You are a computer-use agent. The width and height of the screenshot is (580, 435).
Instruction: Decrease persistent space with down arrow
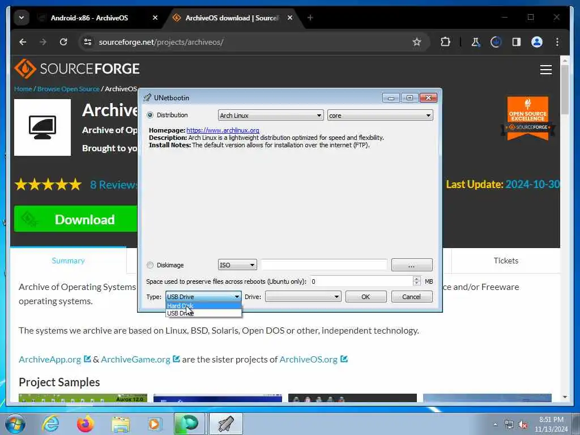(x=416, y=284)
